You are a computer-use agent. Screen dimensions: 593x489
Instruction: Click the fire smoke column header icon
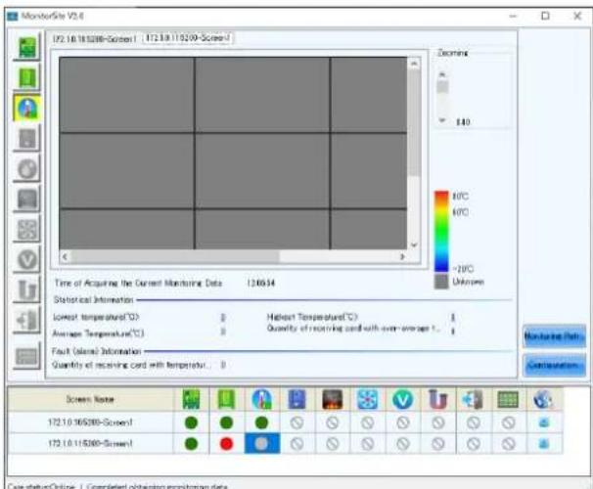coord(332,399)
